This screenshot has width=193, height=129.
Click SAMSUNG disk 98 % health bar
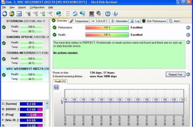click(x=31, y=43)
